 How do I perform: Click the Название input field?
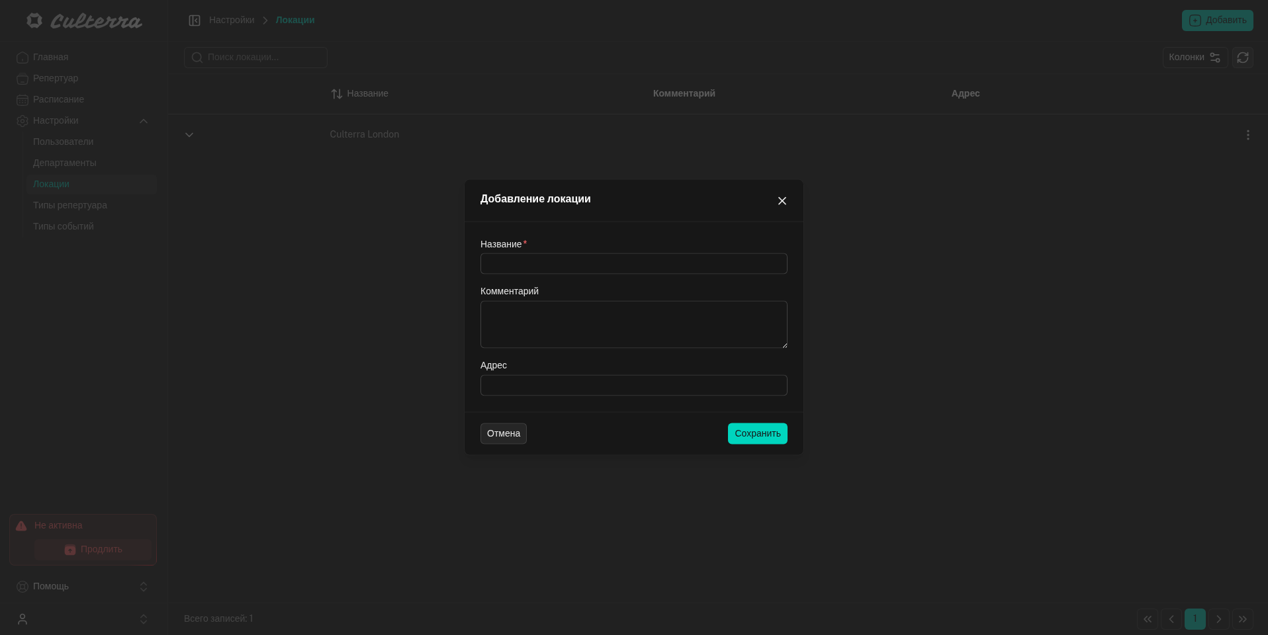633,264
